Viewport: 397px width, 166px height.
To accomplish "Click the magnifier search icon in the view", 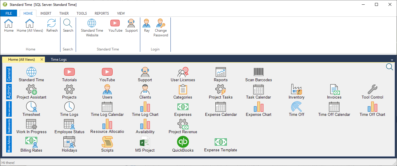I will (389, 67).
